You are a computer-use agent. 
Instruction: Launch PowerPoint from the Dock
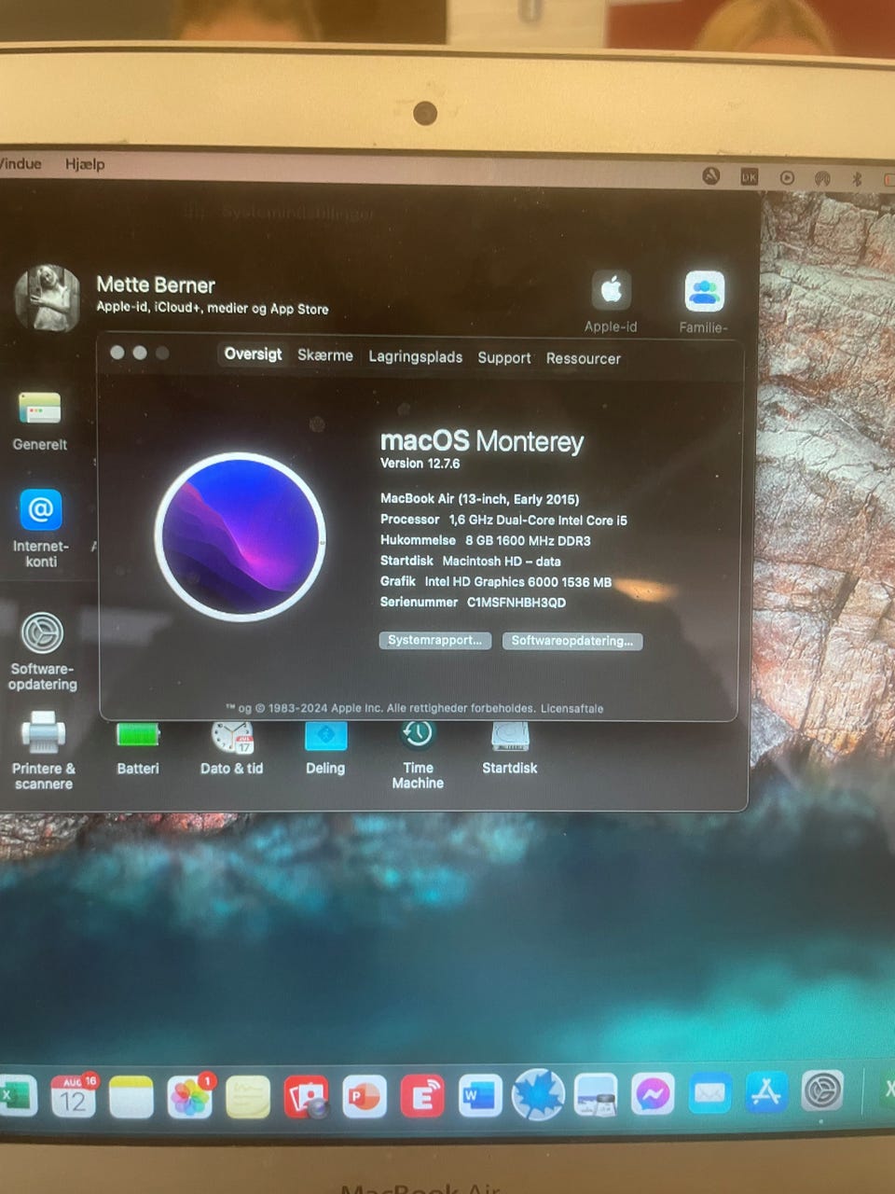click(x=364, y=1096)
